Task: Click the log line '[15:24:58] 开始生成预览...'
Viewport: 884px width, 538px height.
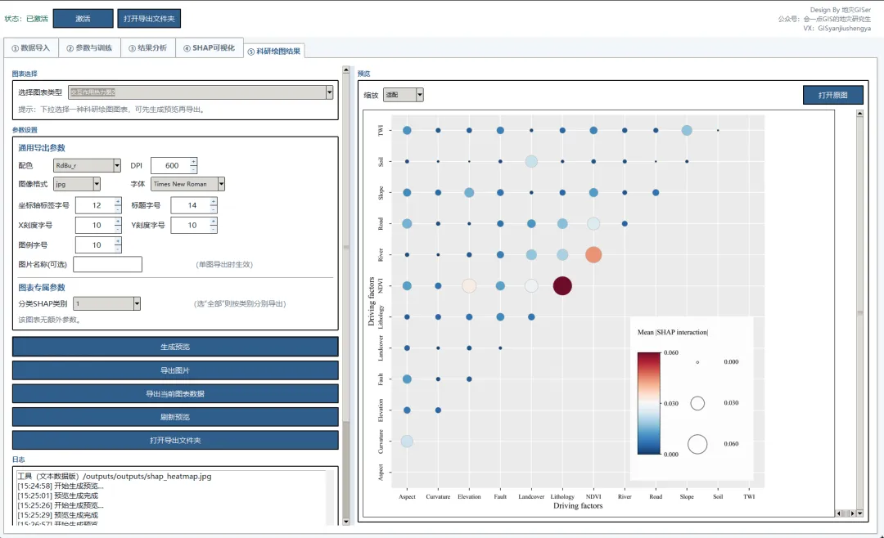Action: click(61, 486)
